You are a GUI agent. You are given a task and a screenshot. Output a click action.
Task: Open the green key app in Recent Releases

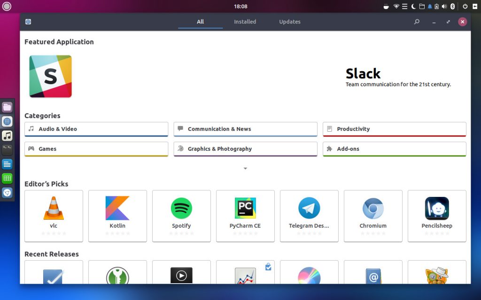[117, 272]
